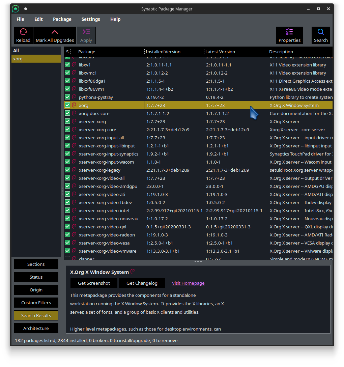Click Debian swirl icon beside xserver-xorg-input-all
This screenshot has width=344, height=367.
74,138
